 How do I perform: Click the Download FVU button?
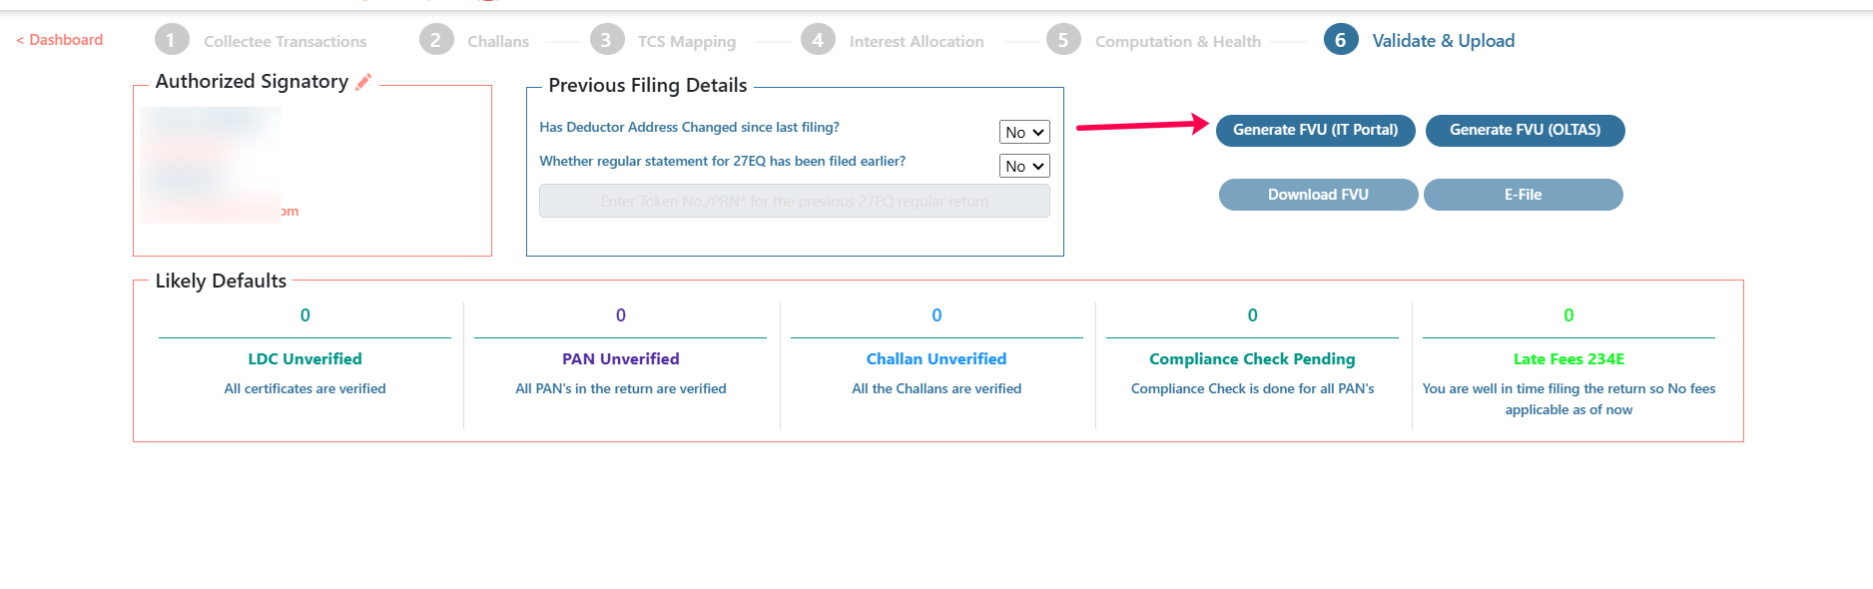click(1319, 195)
